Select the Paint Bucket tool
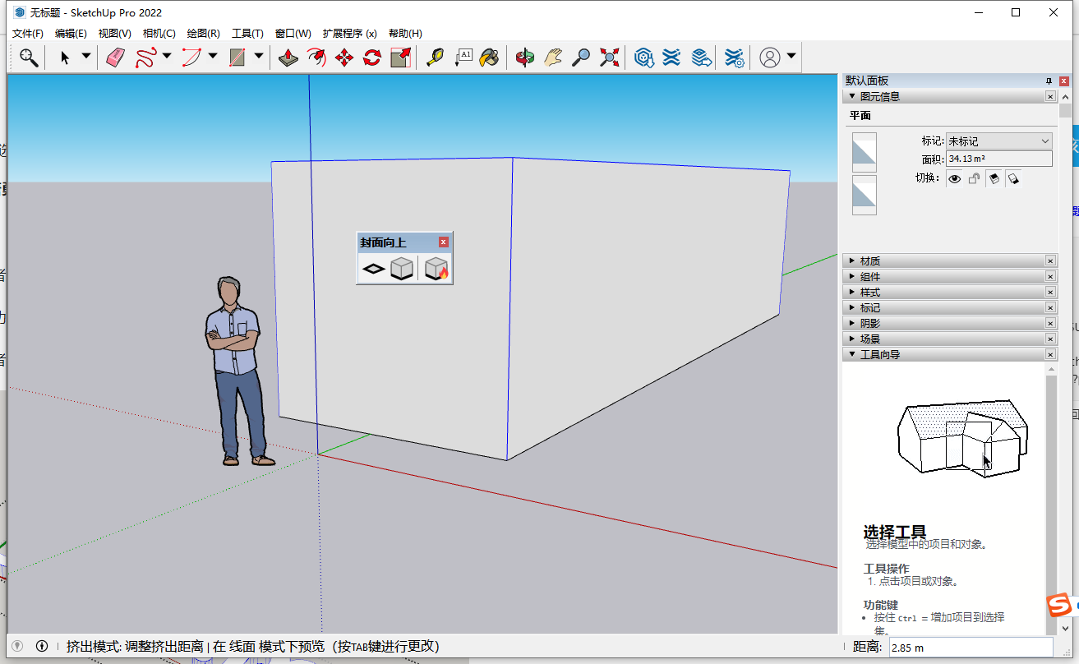The image size is (1079, 664). pos(490,57)
